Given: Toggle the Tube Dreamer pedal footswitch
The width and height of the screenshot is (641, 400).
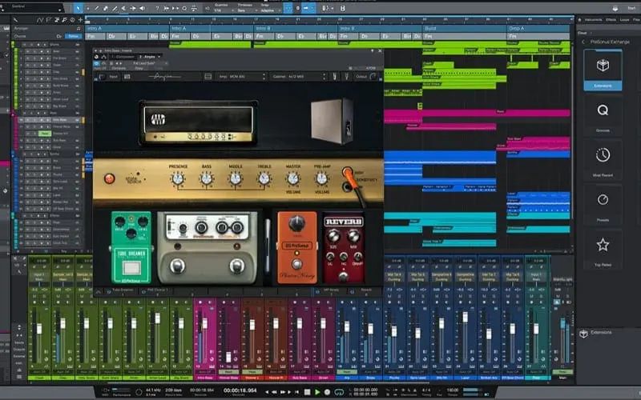Looking at the screenshot, I should point(131,268).
